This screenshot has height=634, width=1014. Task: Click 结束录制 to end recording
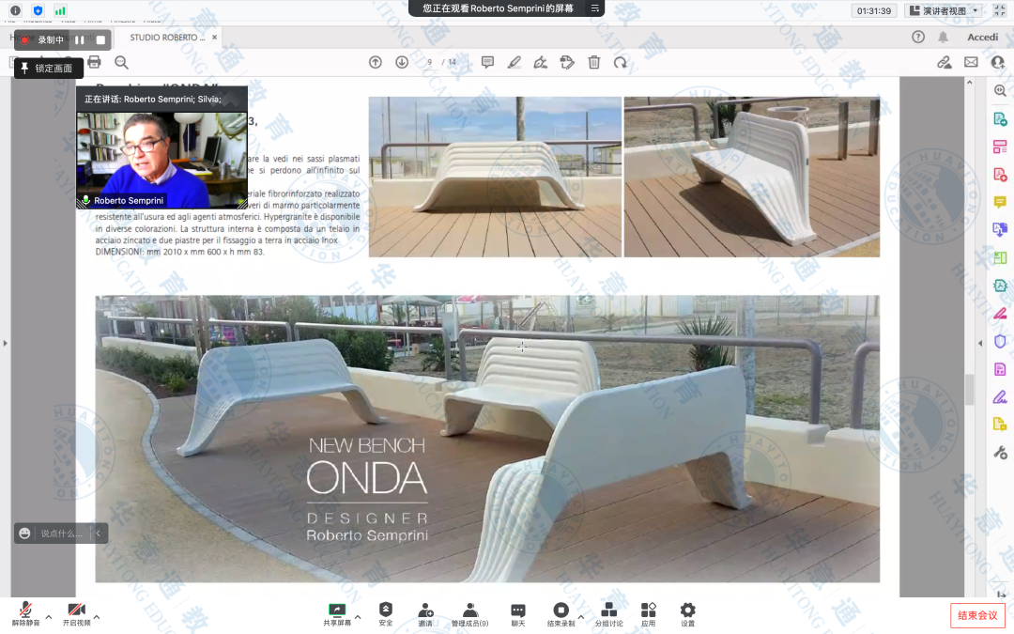click(561, 614)
